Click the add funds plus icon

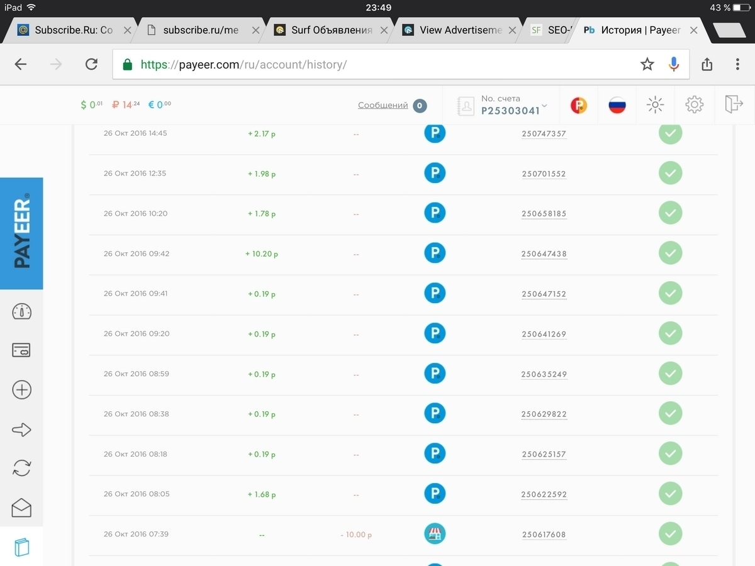(21, 390)
